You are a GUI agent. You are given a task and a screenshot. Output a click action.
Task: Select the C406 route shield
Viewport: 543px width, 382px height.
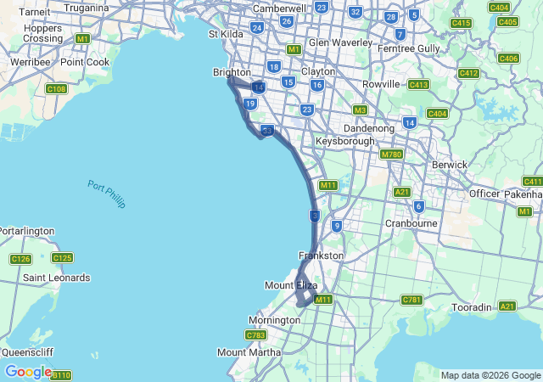click(508, 59)
